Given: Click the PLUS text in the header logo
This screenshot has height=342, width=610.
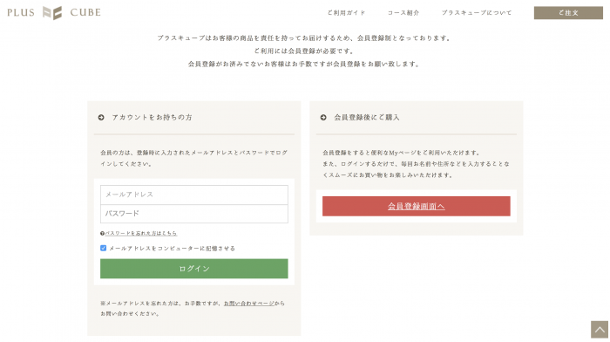Looking at the screenshot, I should 21,13.
